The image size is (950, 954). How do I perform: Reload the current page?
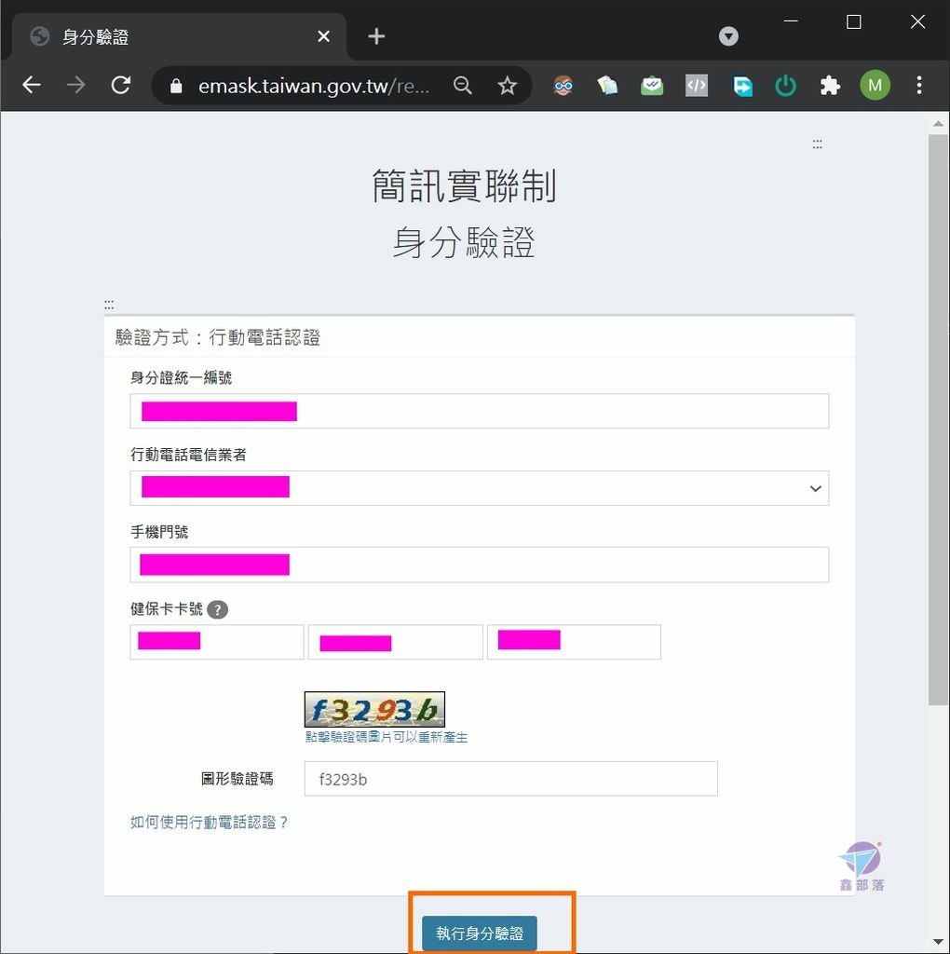121,85
